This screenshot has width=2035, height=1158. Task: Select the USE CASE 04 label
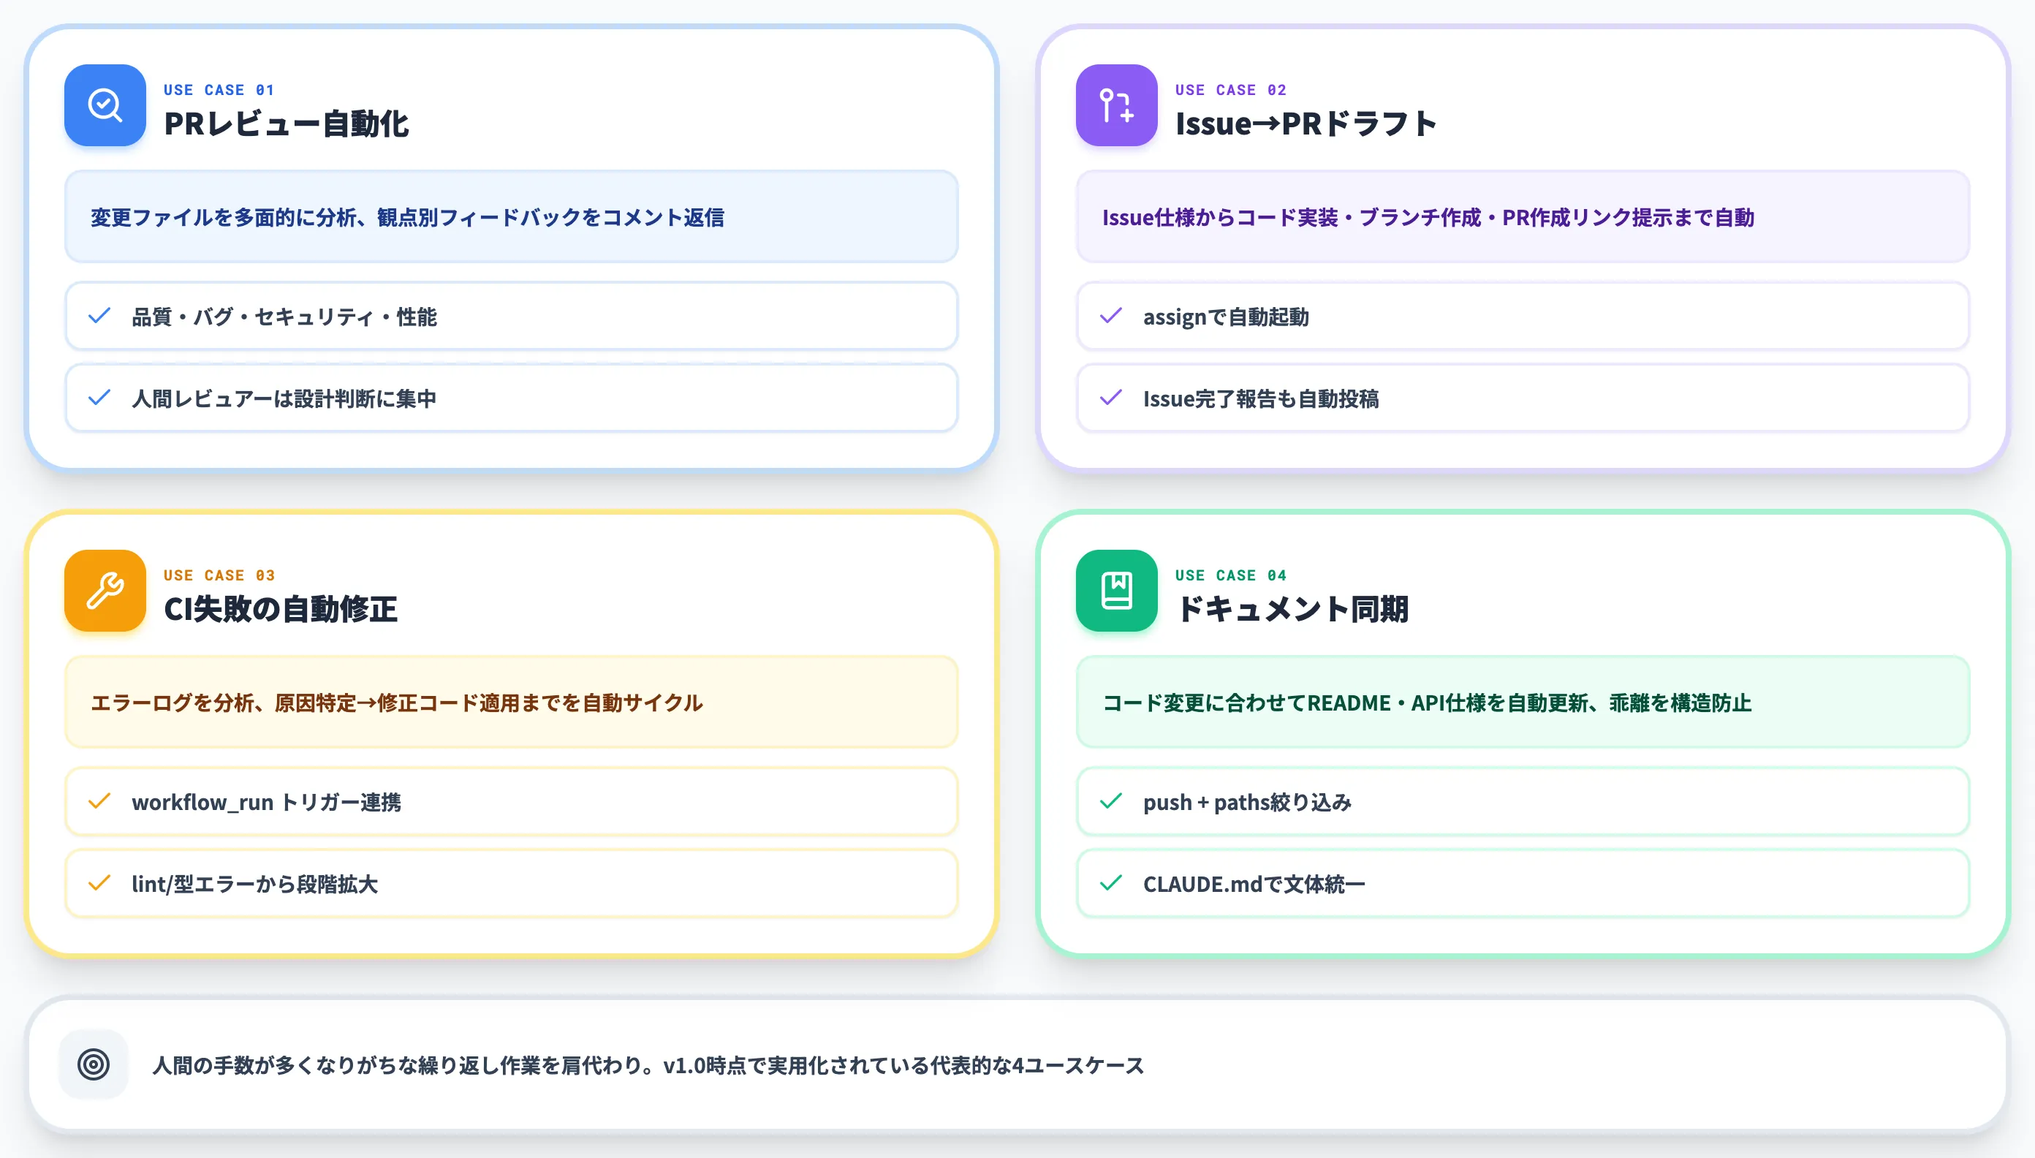click(x=1230, y=575)
